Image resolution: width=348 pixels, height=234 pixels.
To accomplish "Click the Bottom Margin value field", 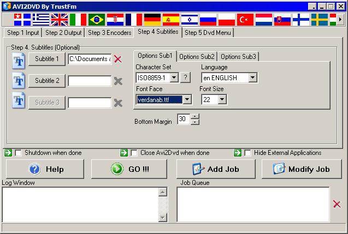I will click(x=184, y=119).
